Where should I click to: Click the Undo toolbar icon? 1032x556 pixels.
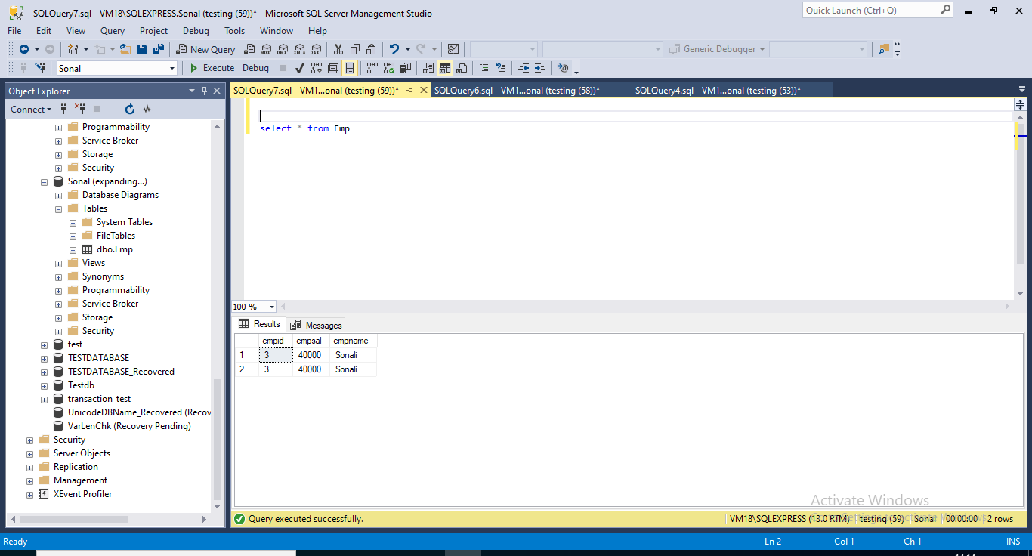click(394, 49)
